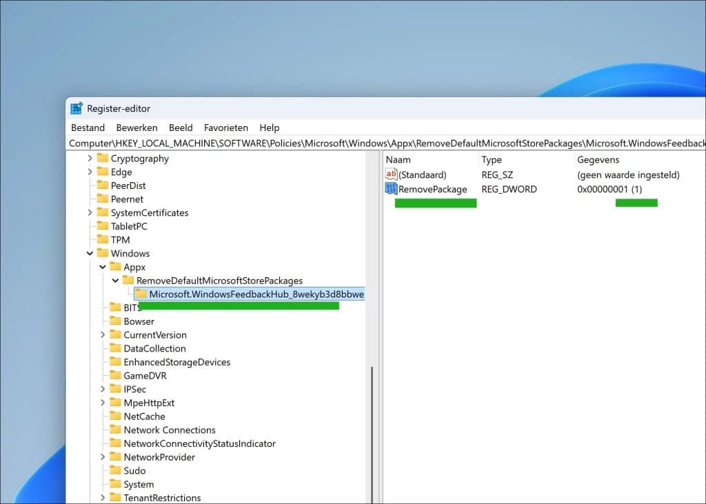
Task: Collapse the Windows key
Action: click(x=90, y=253)
